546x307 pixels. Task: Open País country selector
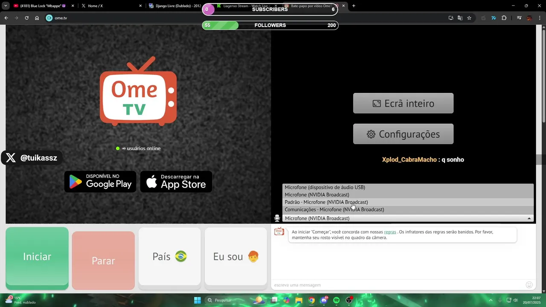169,257
